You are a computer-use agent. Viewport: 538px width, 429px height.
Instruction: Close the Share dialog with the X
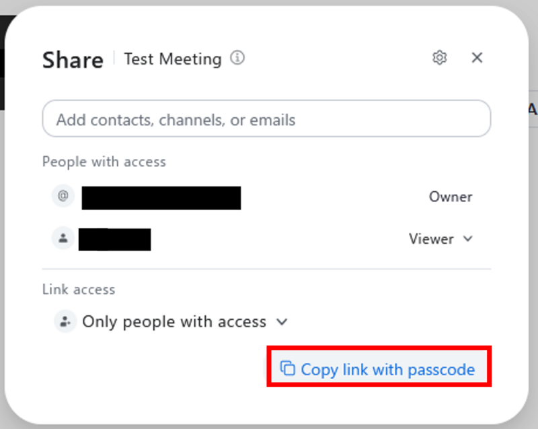(477, 58)
